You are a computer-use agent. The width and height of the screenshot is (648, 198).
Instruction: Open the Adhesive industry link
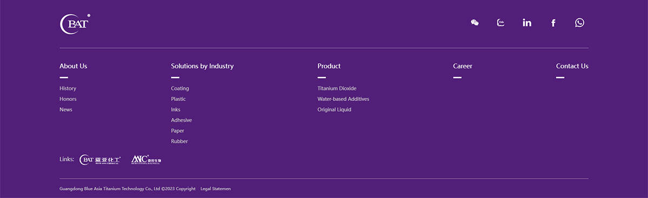point(181,120)
